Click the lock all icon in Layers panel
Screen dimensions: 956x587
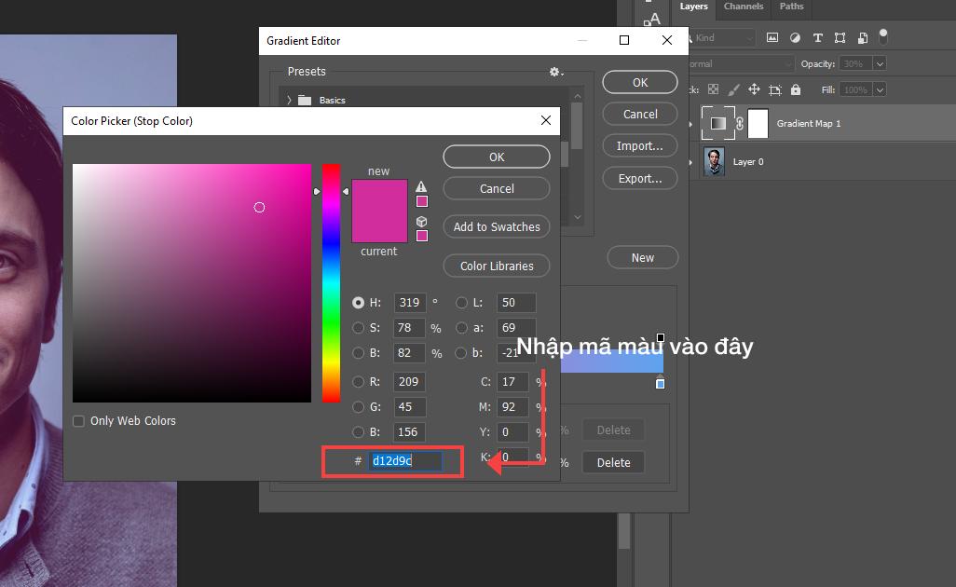tap(796, 89)
